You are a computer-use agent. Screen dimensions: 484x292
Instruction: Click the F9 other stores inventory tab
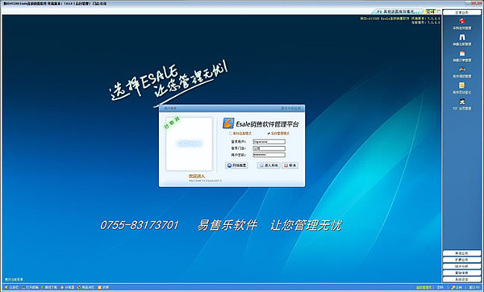tap(398, 12)
